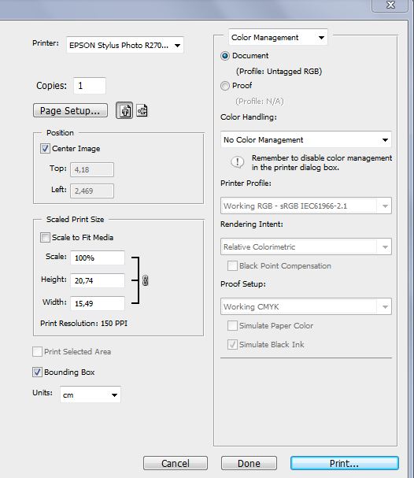The image size is (414, 478).
Task: Click the Print button
Action: click(x=344, y=463)
